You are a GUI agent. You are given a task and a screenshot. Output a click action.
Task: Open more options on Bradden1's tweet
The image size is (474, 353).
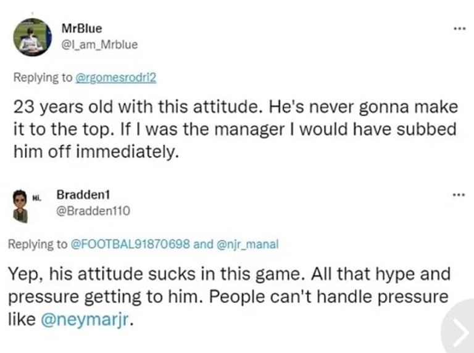tap(457, 195)
